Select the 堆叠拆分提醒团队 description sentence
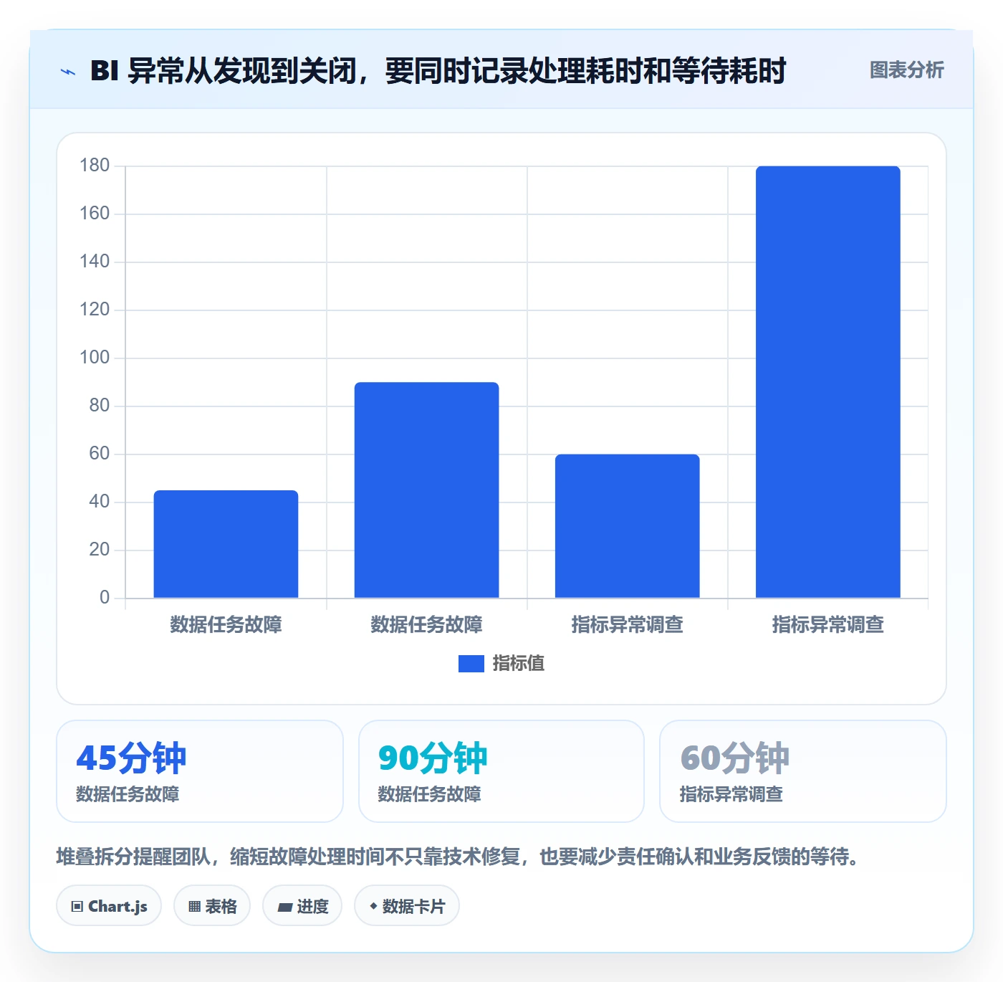The width and height of the screenshot is (1003, 982). [457, 857]
